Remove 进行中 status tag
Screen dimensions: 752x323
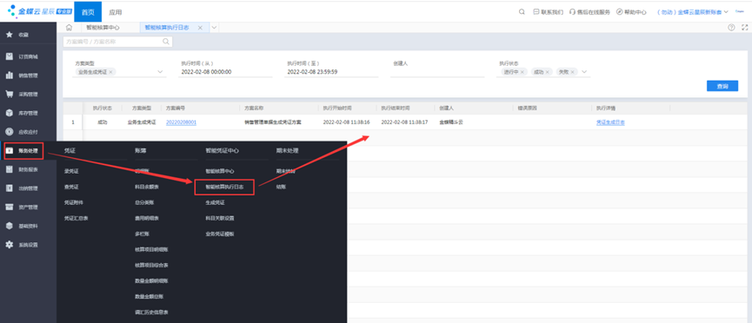click(x=522, y=72)
